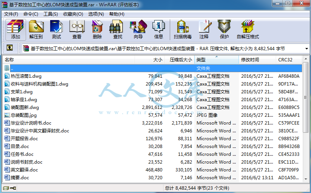Run the 测试 (Test) archive tool
The height and width of the screenshot is (193, 311).
coord(56,30)
